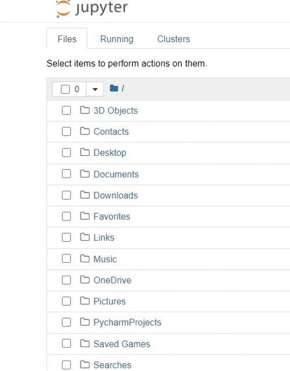Click the folder icon beside 3D Objects

(x=85, y=110)
